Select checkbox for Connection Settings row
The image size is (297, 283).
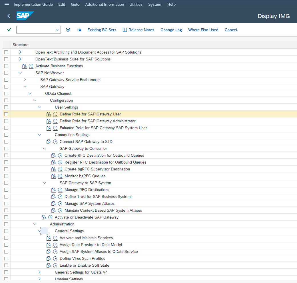[x=6, y=135]
